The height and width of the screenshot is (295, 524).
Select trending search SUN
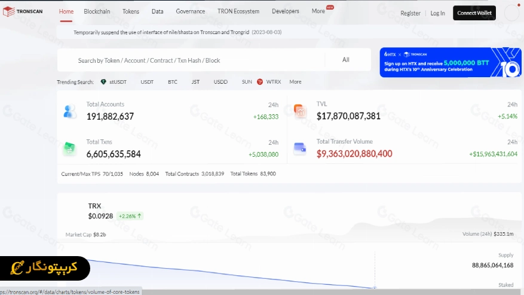247,82
